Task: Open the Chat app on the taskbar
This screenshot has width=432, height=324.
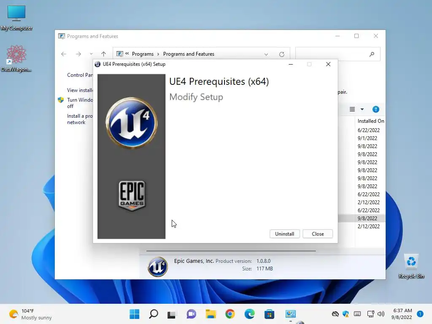Action: tap(191, 314)
